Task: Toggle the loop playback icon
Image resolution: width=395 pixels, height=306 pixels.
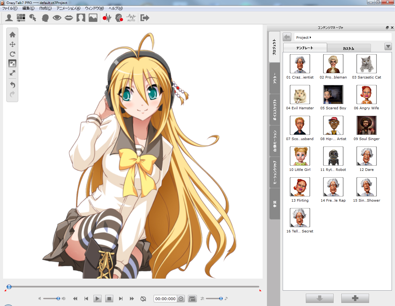Action: [x=143, y=299]
